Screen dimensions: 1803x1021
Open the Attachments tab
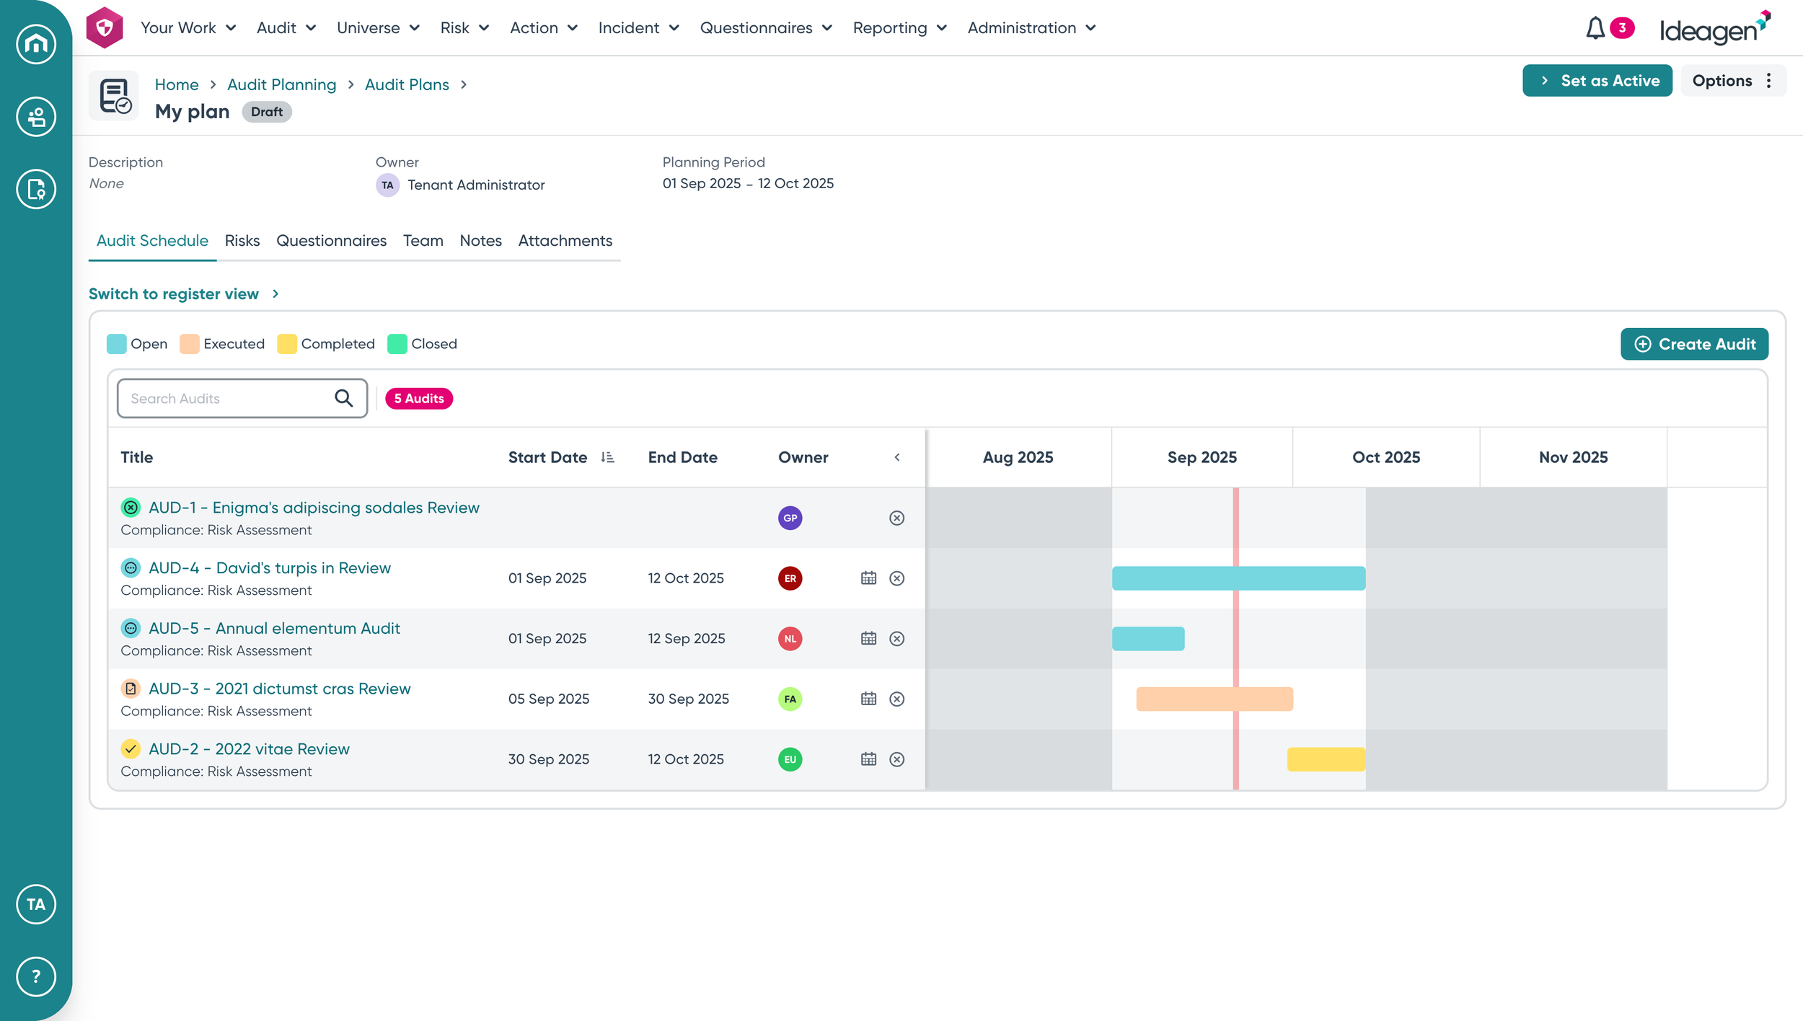[x=565, y=241]
